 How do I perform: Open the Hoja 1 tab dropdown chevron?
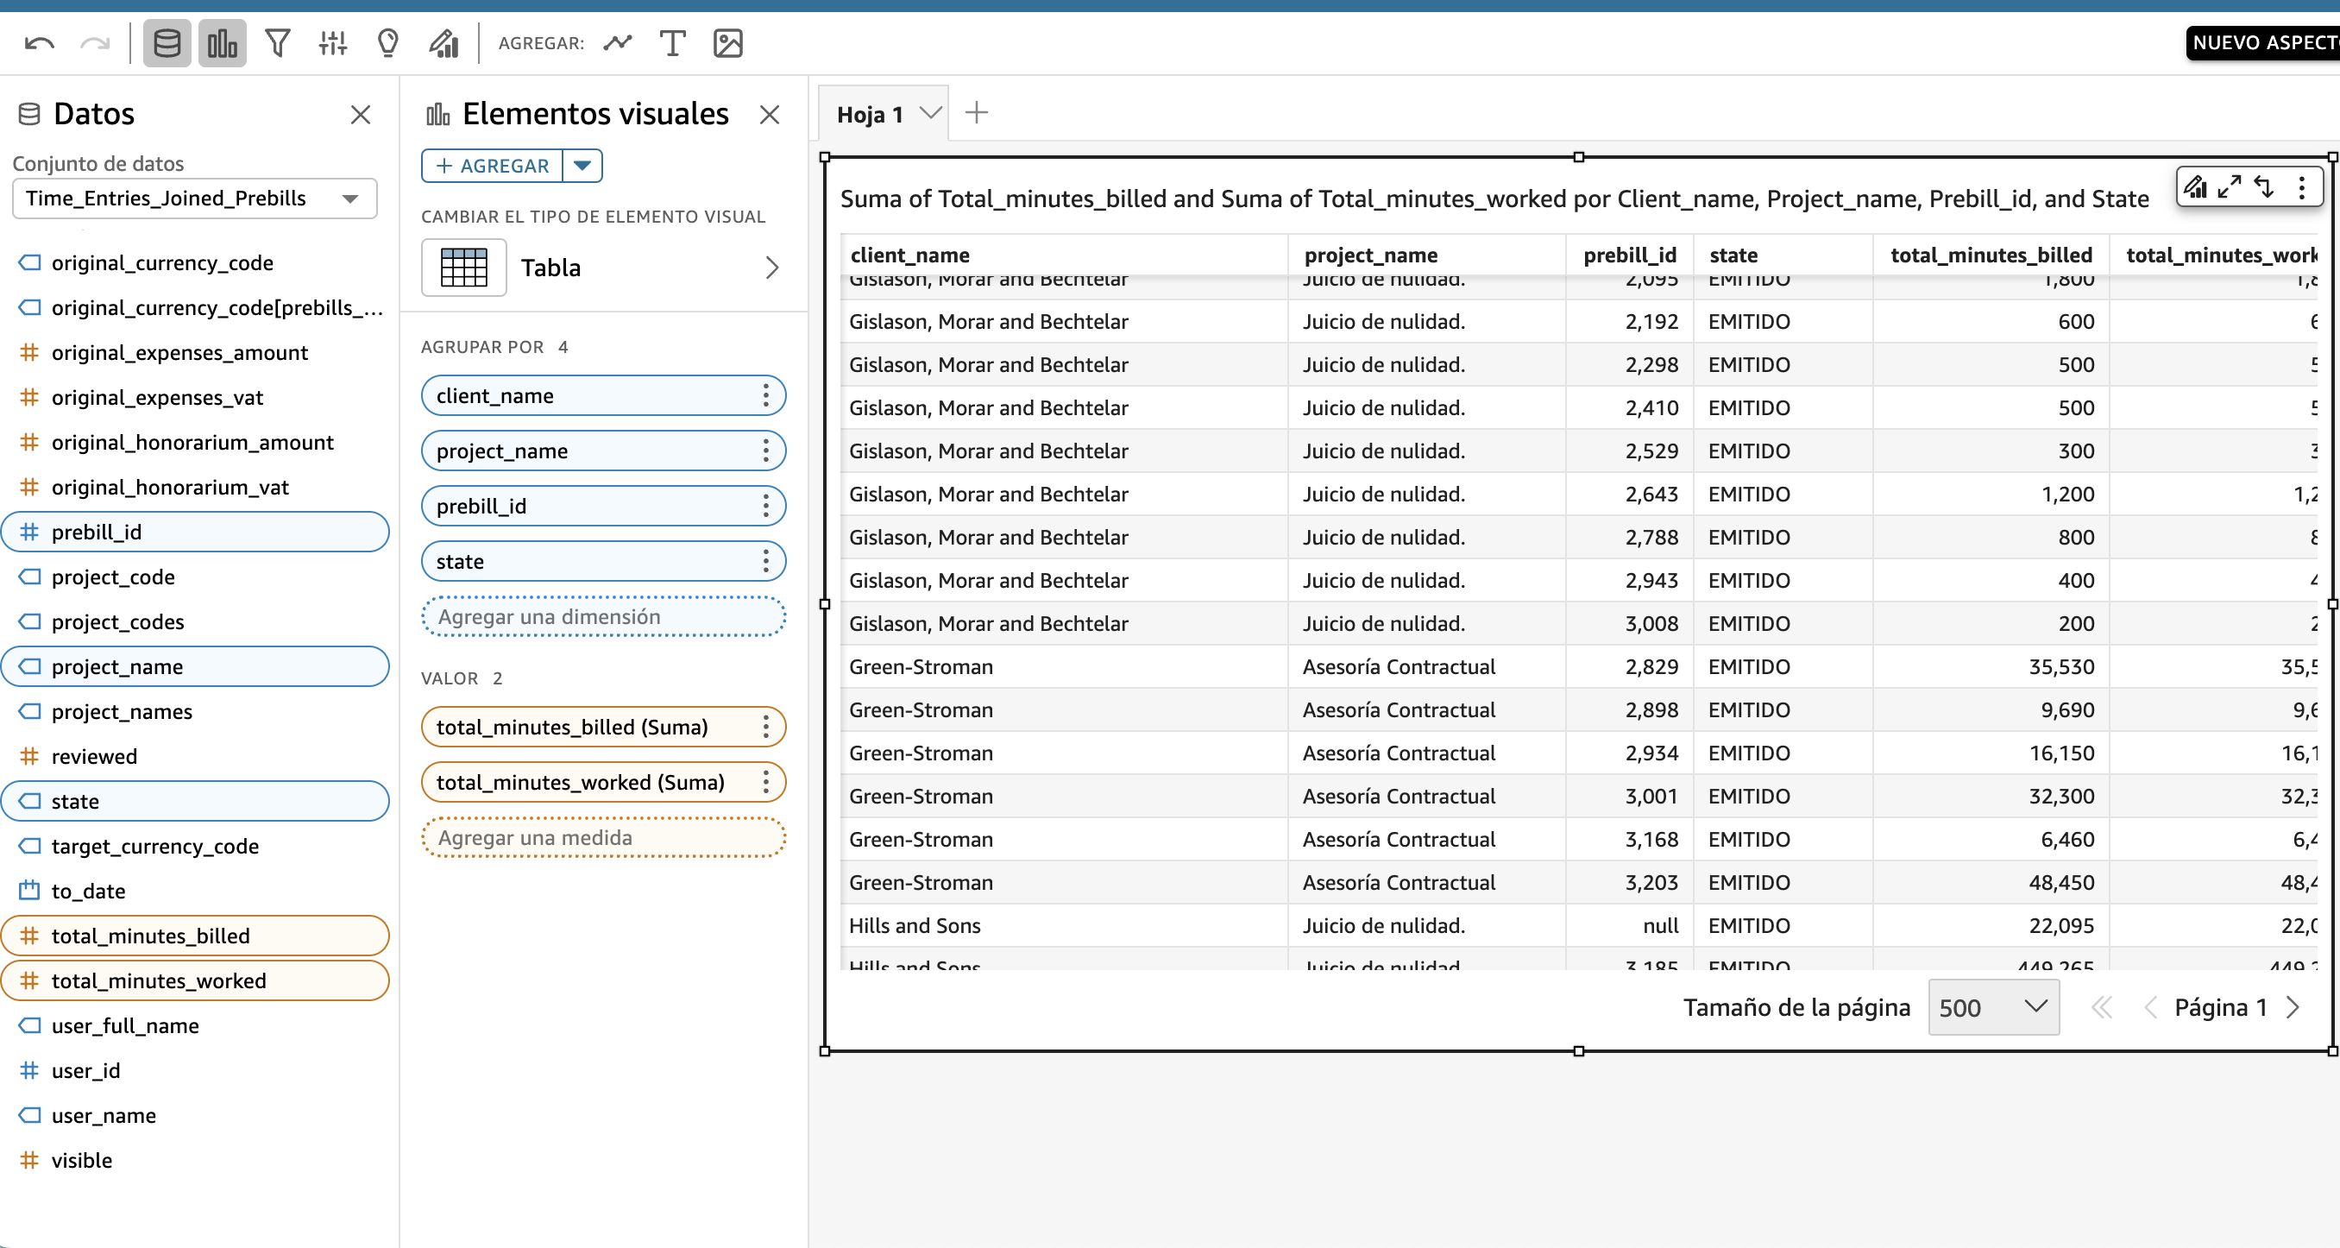929,114
